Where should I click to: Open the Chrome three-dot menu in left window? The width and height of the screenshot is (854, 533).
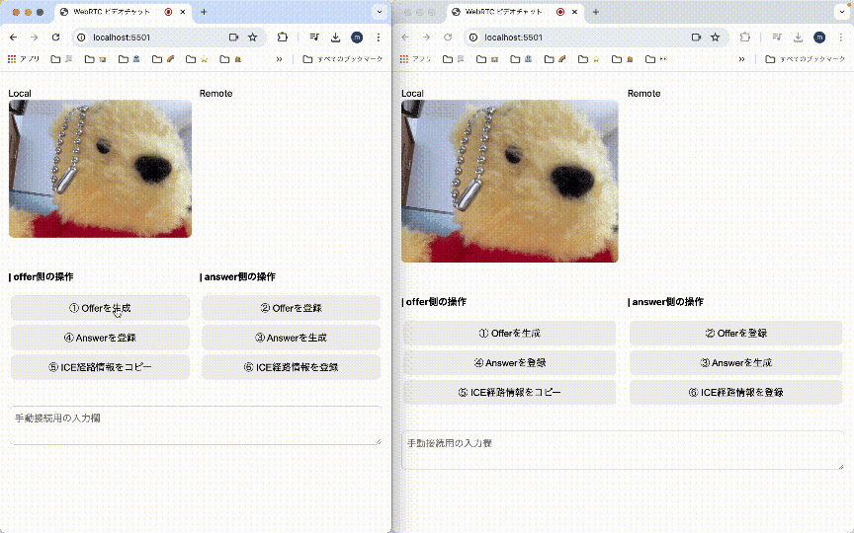pyautogui.click(x=379, y=38)
